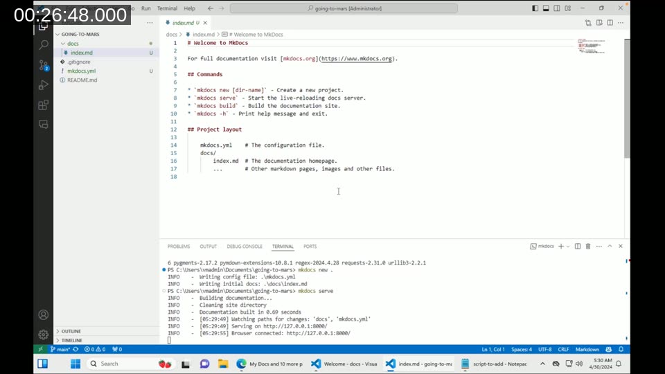Screen dimensions: 665x374
Task: Open the launch profile dropdown arrow
Action: 568,247
